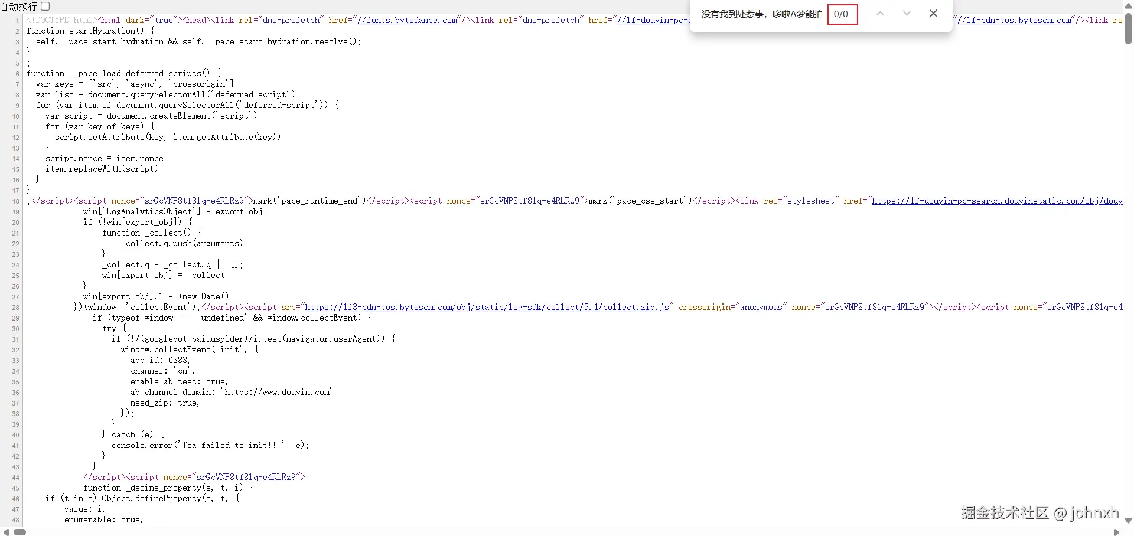
Task: Go to previous search match arrow
Action: [880, 14]
